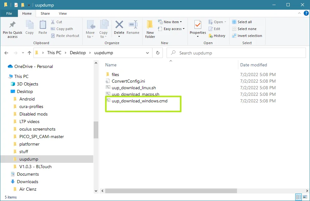Click the refresh icon next to address bar
This screenshot has height=201, width=310.
click(158, 53)
